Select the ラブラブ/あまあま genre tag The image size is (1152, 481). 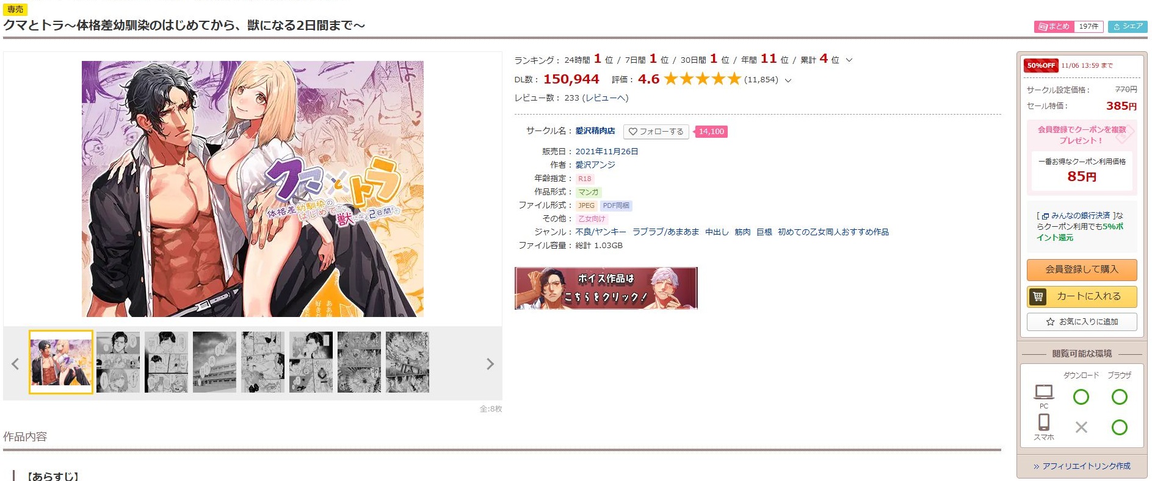tap(665, 232)
